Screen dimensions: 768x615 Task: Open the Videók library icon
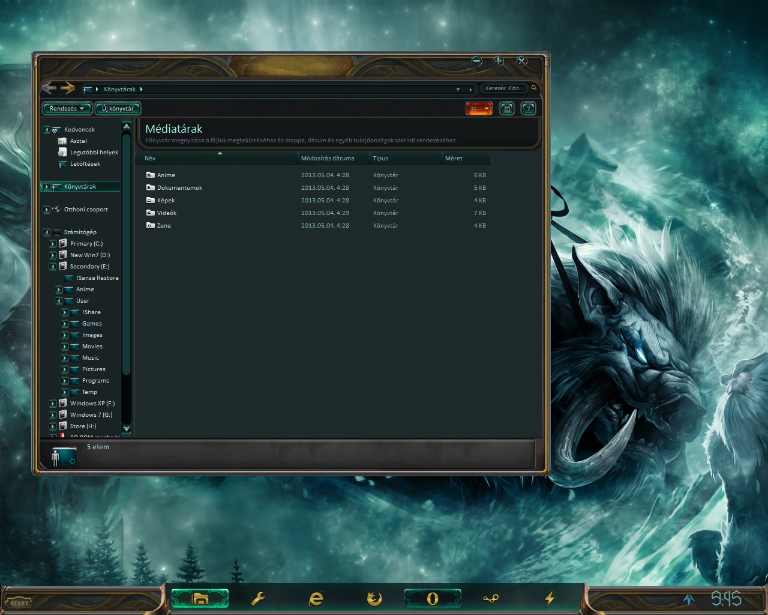[151, 213]
